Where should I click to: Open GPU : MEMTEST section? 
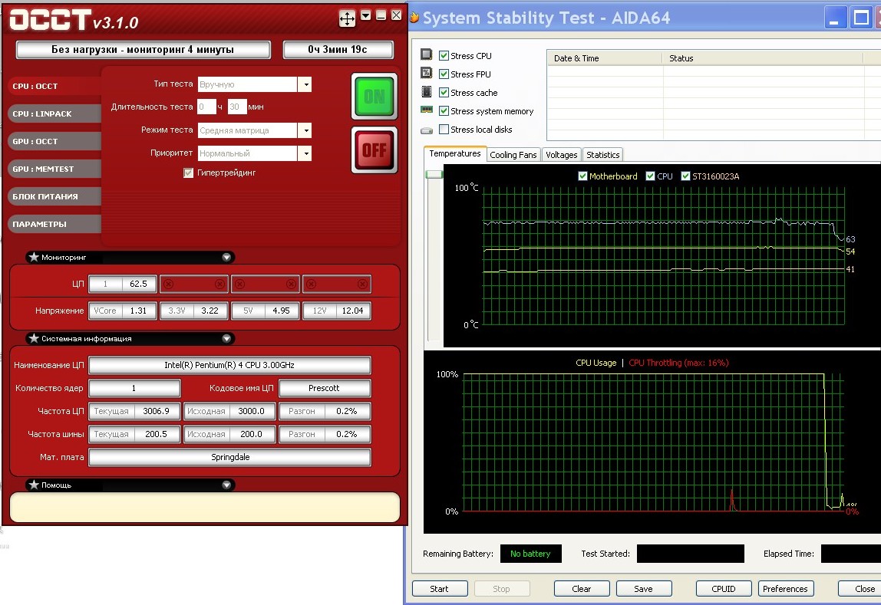pyautogui.click(x=54, y=169)
